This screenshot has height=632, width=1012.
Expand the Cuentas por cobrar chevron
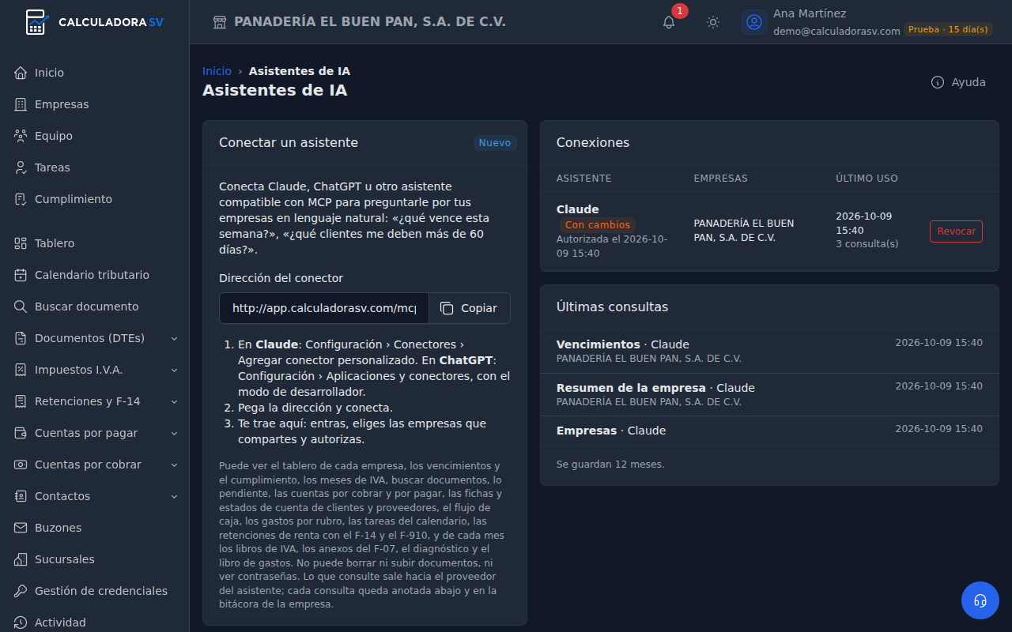174,465
